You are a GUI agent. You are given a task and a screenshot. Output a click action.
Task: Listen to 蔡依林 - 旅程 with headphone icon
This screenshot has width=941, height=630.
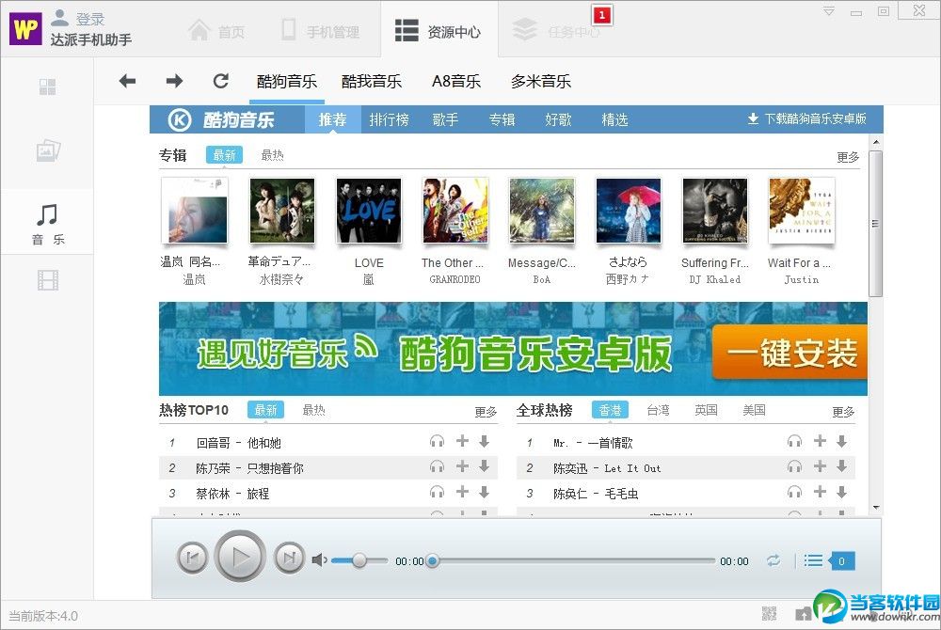click(437, 492)
